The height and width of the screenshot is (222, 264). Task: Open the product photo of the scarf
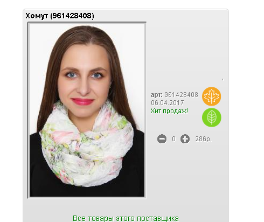(87, 110)
